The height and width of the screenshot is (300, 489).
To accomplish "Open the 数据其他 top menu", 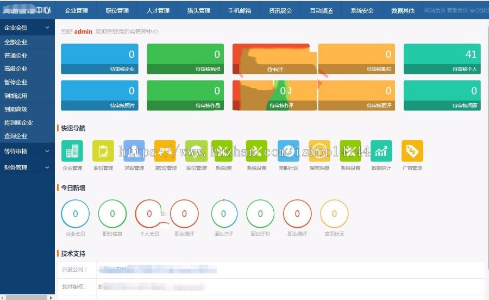I will click(x=403, y=11).
